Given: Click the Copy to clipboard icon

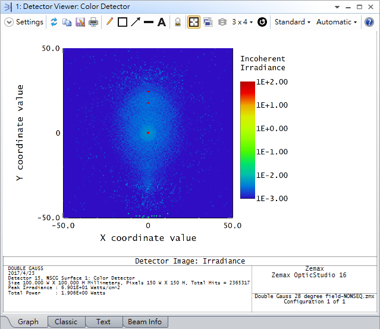Looking at the screenshot, I should coord(67,22).
